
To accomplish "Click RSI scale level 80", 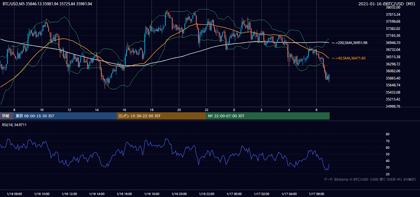I will pyautogui.click(x=387, y=134).
